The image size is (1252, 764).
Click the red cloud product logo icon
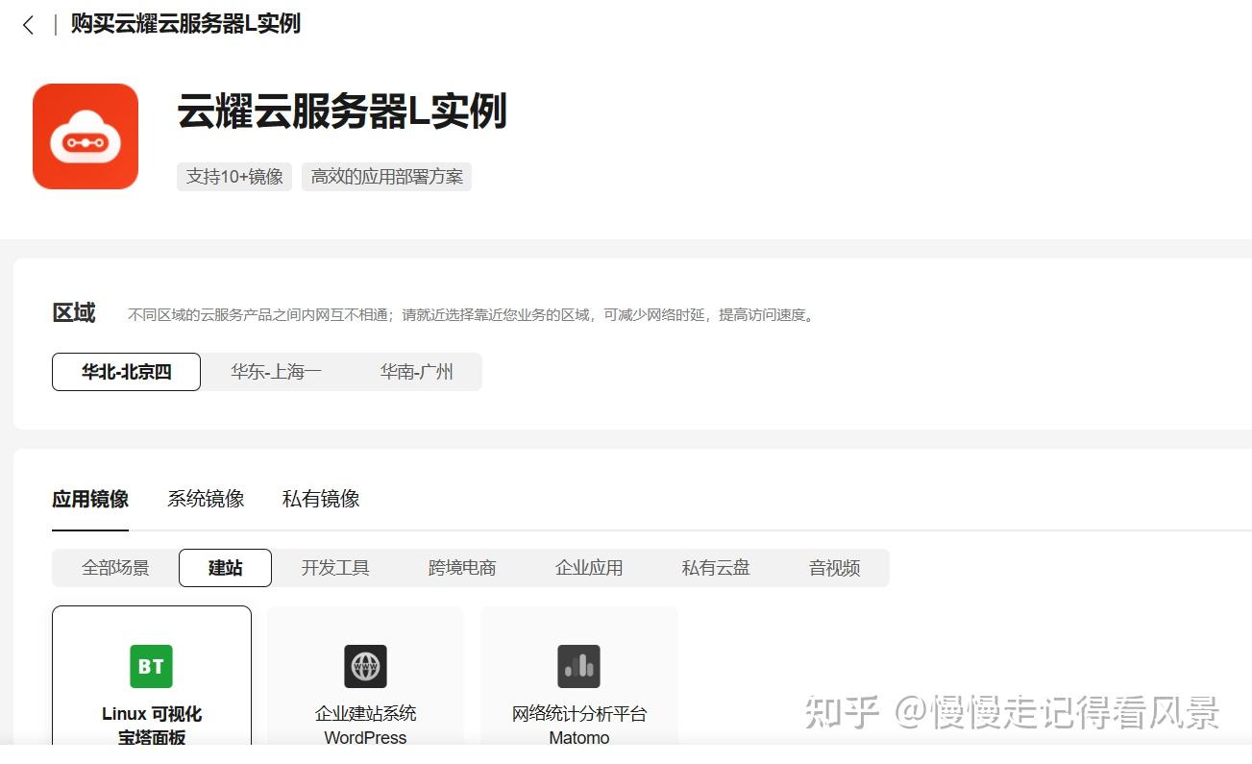(x=85, y=136)
